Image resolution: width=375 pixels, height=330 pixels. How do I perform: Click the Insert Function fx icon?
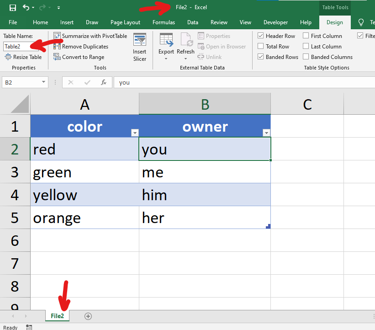tap(104, 82)
